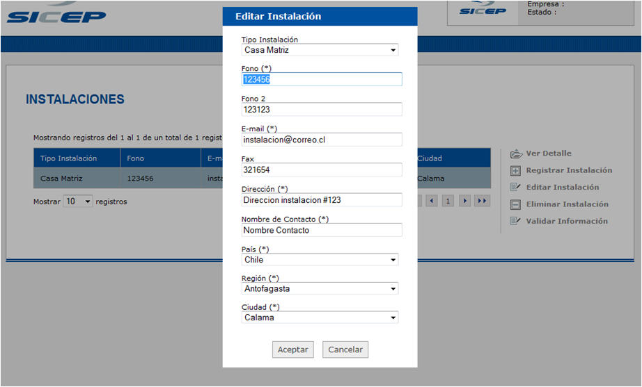Open the Mostrar registros count dropdown
The width and height of the screenshot is (642, 387).
click(x=78, y=201)
